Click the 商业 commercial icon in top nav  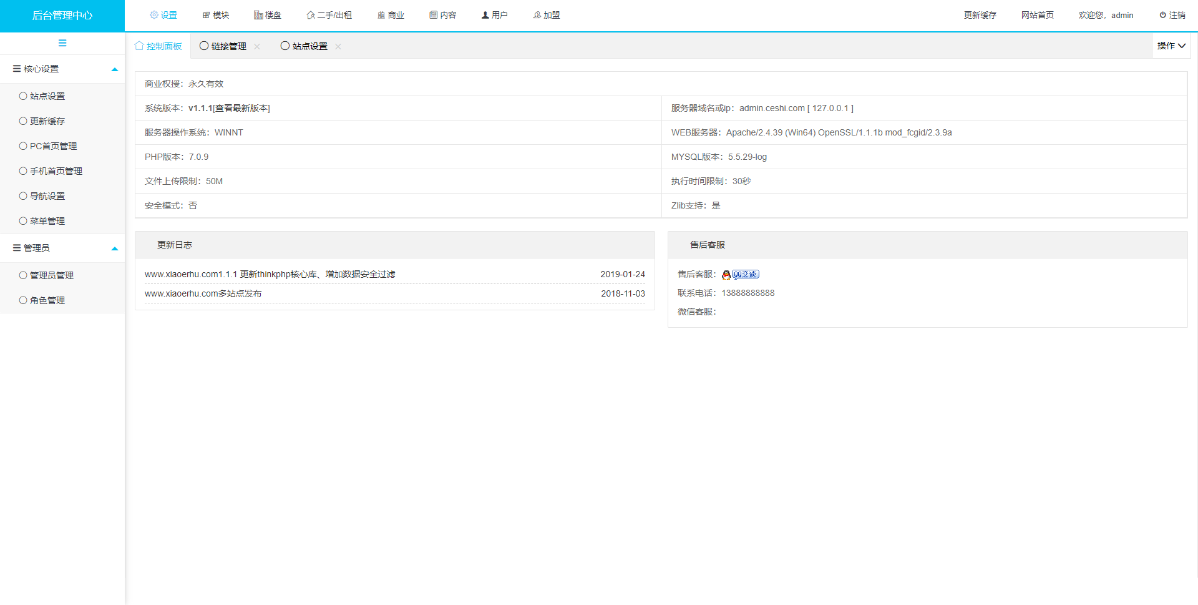(381, 15)
